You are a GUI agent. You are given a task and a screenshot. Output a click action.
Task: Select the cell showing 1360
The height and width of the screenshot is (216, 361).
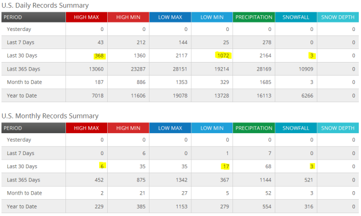[129, 55]
